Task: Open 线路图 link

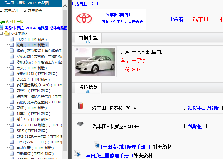Action: (195, 126)
